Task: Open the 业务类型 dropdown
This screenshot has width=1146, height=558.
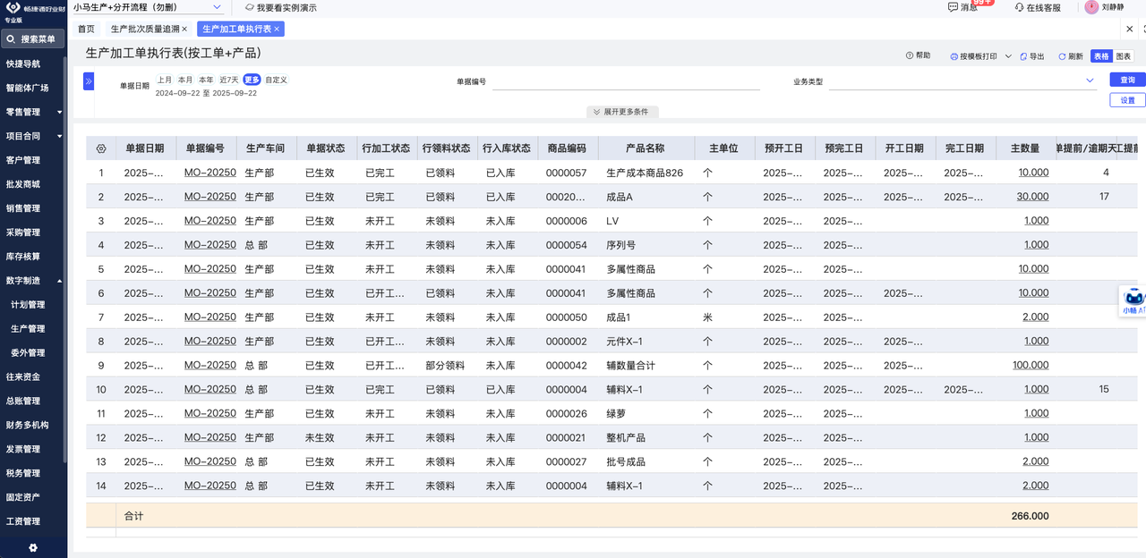Action: pyautogui.click(x=962, y=81)
